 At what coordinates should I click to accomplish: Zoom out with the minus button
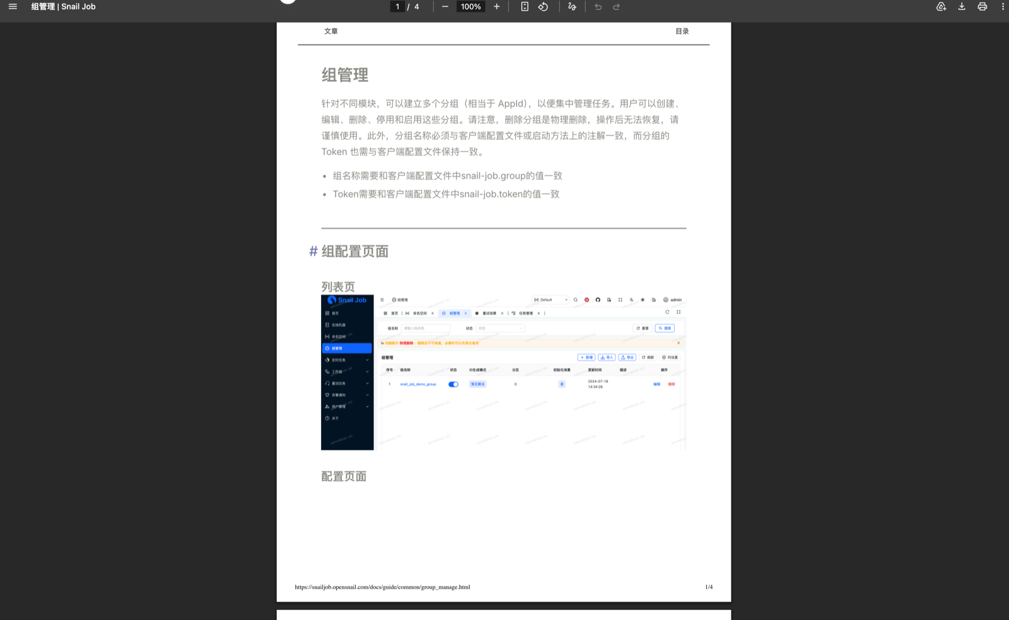click(x=445, y=7)
